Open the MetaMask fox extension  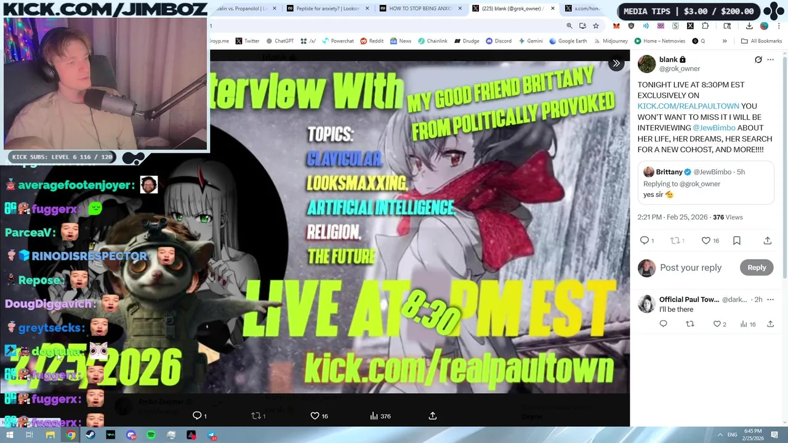pyautogui.click(x=616, y=26)
